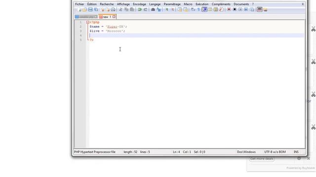The image size is (316, 177).
Task: Switch to the blurred first document tab
Action: 86,17
